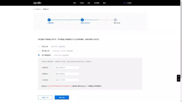The width and height of the screenshot is (182, 102).
Task: Go to 个人数据中心 breadcrumb
Action: click(x=37, y=9)
